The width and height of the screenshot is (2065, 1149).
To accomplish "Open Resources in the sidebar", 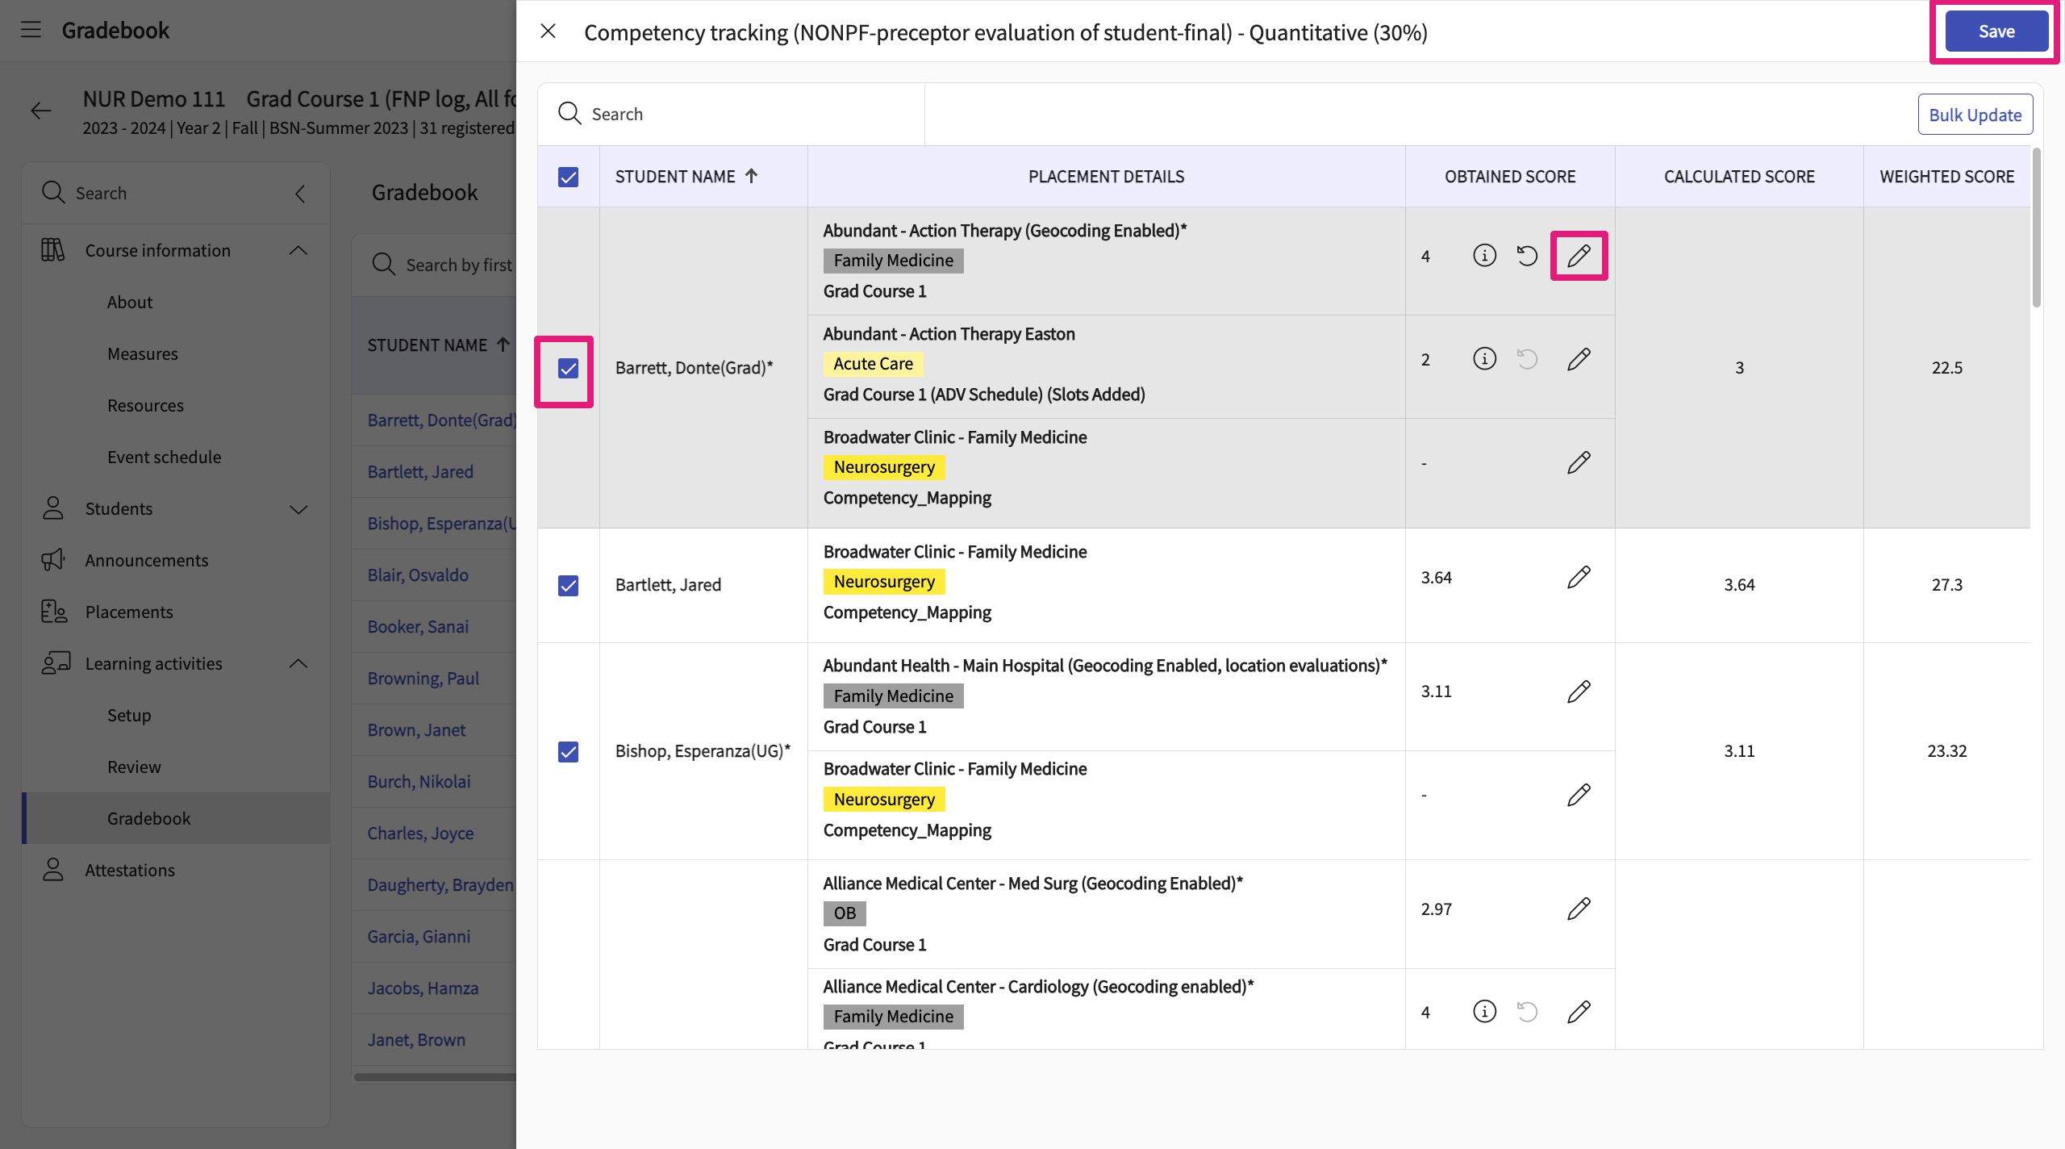I will (x=145, y=405).
